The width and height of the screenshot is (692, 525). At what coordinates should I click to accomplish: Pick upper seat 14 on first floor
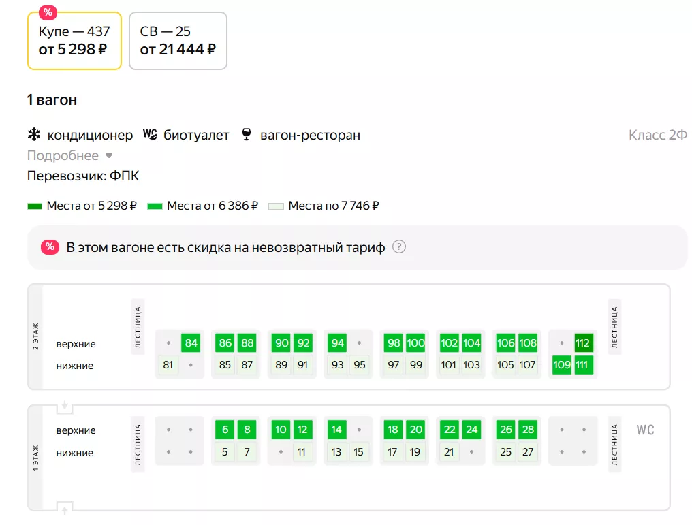pos(336,430)
